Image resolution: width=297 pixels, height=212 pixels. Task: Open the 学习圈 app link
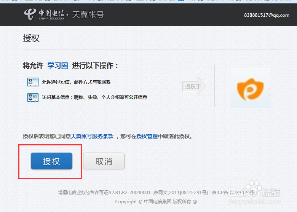click(57, 66)
